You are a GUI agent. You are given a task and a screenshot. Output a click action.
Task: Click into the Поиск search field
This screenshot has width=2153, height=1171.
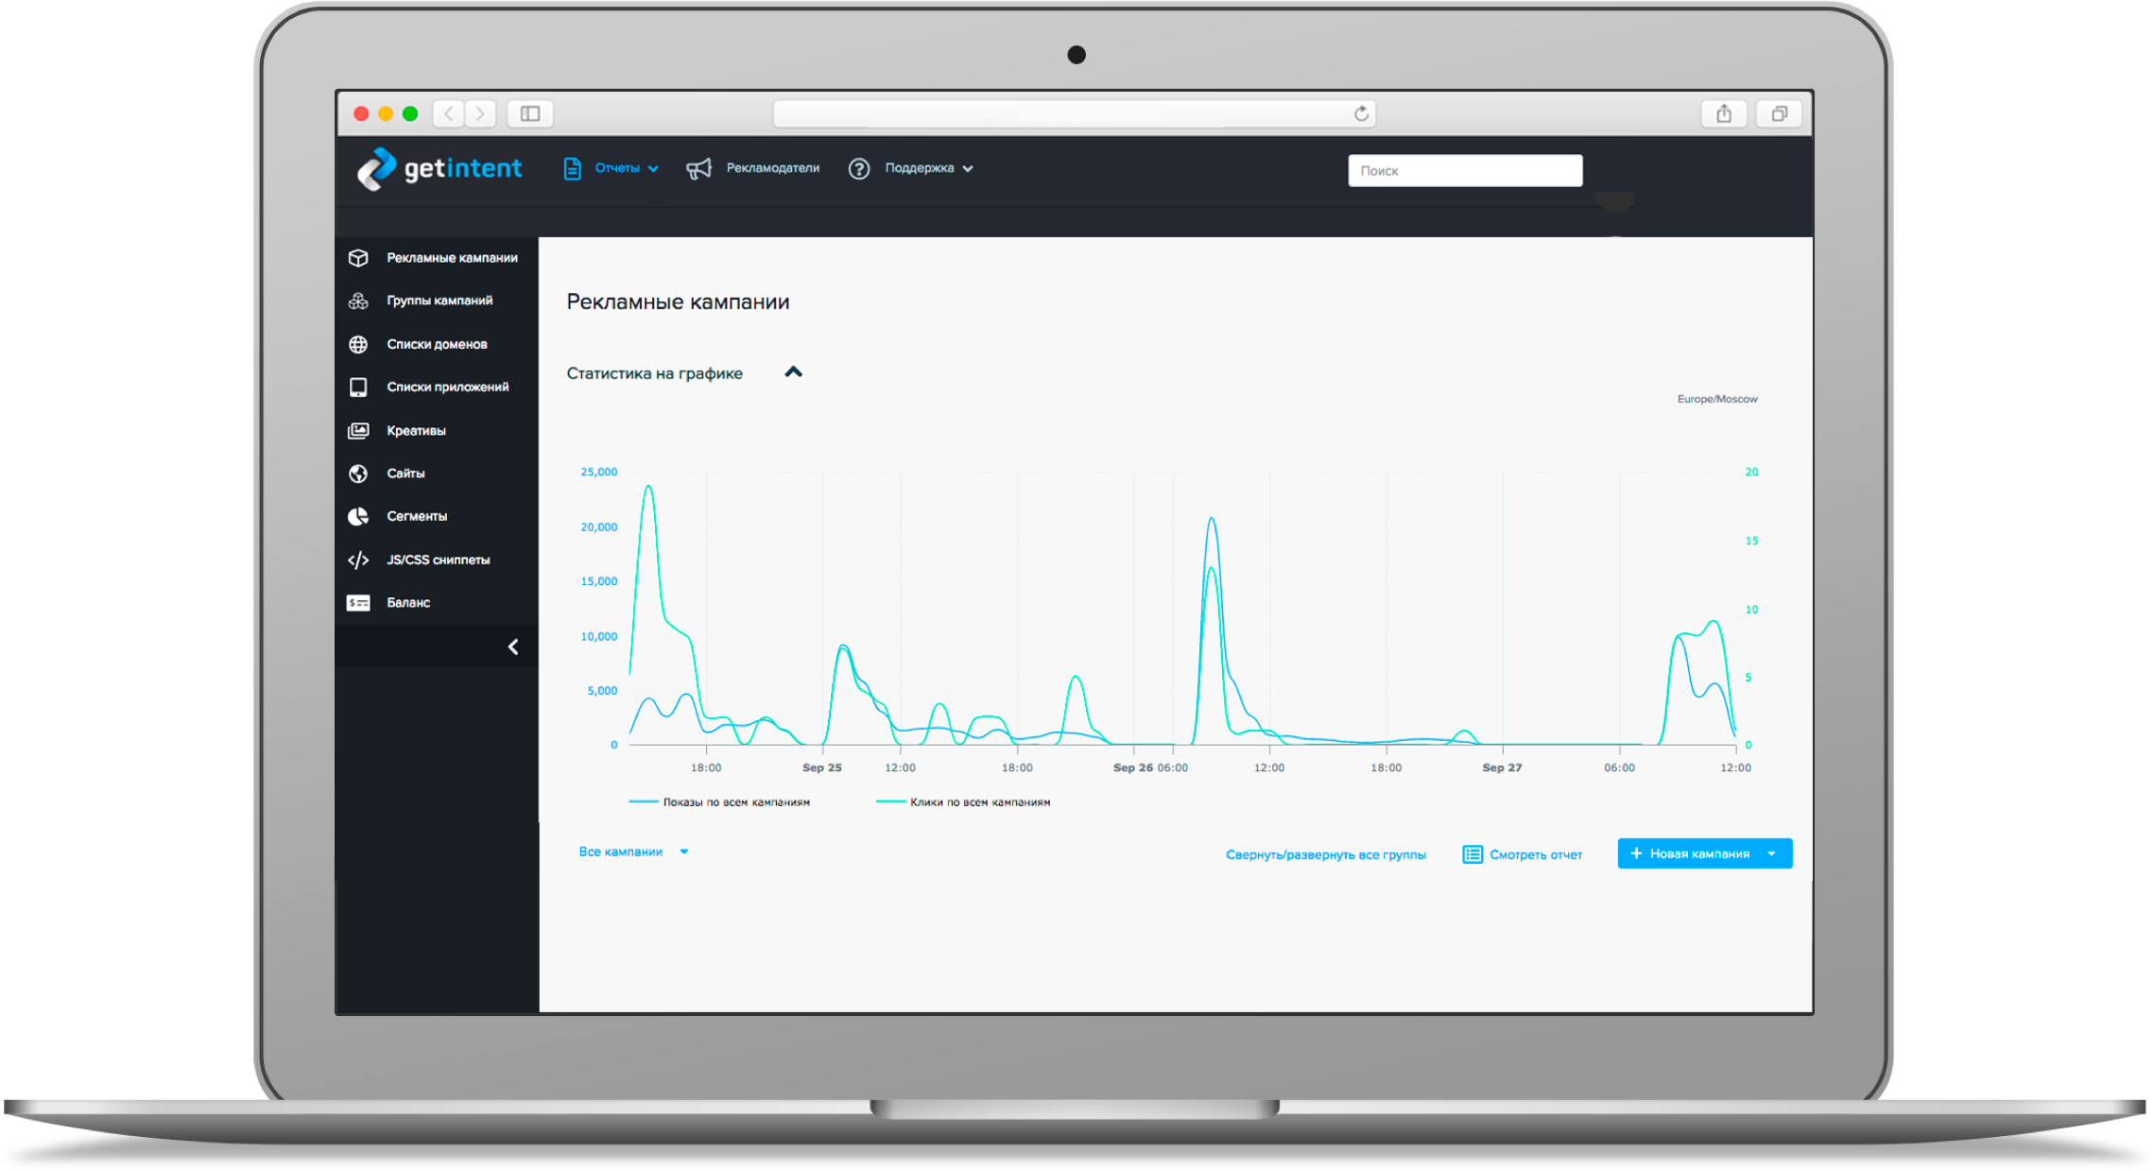pos(1464,171)
